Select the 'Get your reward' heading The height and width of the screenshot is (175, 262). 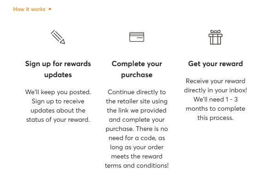pyautogui.click(x=215, y=64)
